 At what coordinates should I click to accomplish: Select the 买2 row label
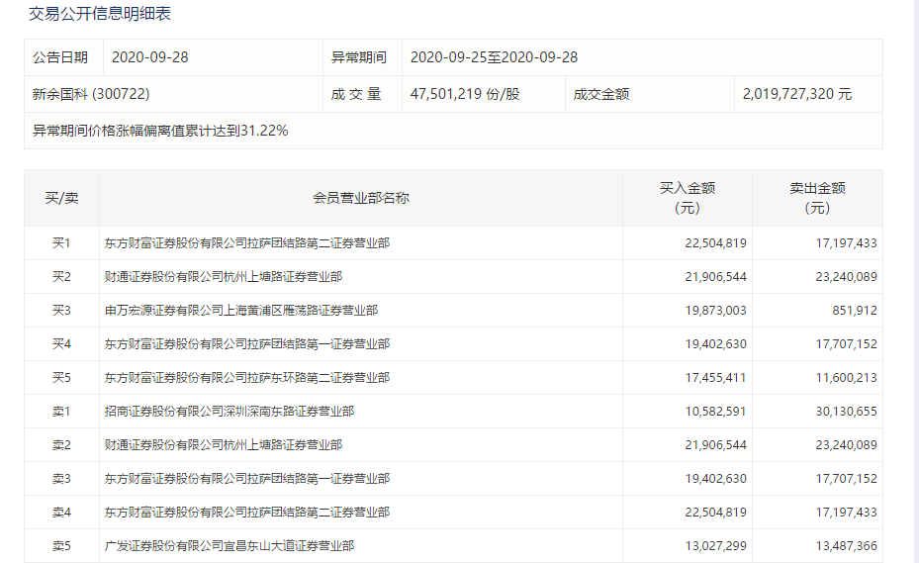pos(61,277)
